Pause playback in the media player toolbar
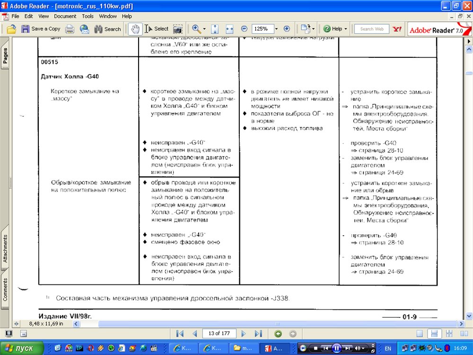473x355 pixels. pyautogui.click(x=336, y=348)
